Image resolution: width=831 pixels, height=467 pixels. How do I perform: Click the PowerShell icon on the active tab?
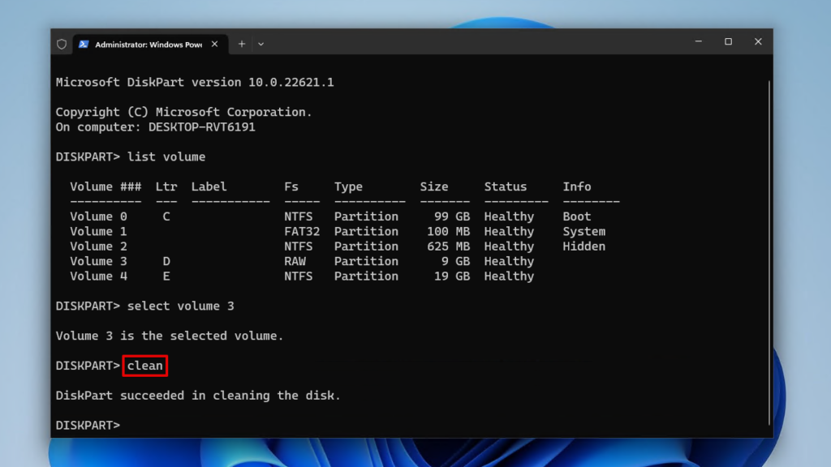tap(84, 44)
